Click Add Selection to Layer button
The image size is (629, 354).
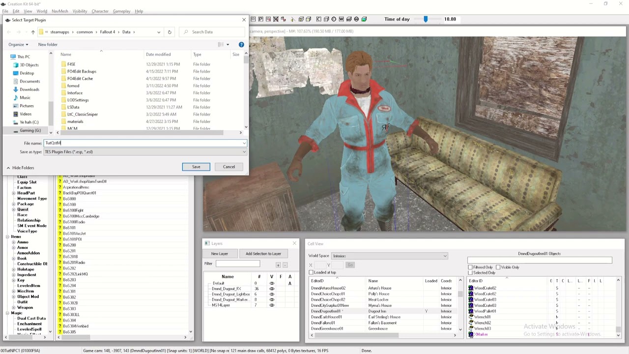click(263, 254)
